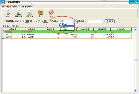
Task: Click the application icon in title bar
Action: [x=3, y=2]
